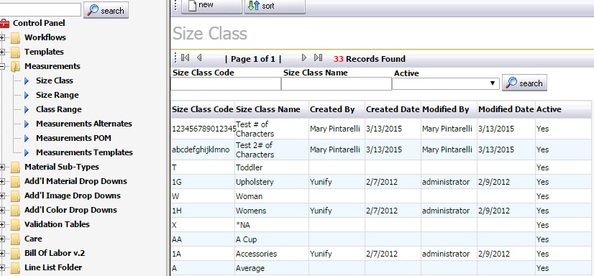Screen dimensions: 594x276
Task: Expand the Material Sub-Types node
Action: (x=2, y=167)
